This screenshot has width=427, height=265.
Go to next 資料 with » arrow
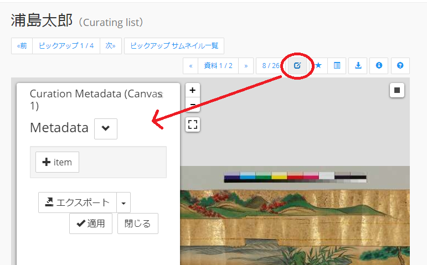click(246, 66)
